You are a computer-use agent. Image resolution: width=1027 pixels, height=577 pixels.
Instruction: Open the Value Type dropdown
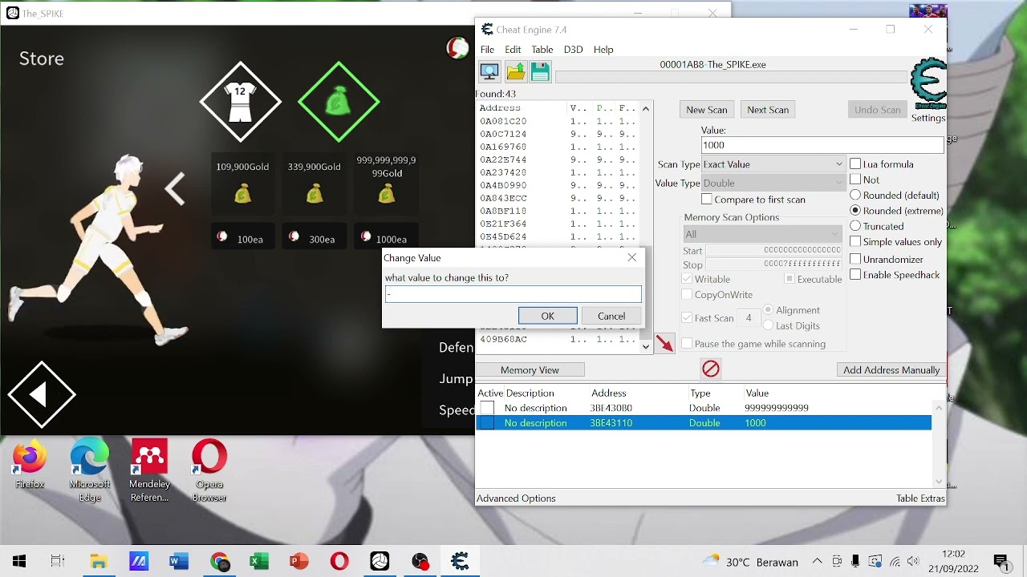tap(773, 183)
